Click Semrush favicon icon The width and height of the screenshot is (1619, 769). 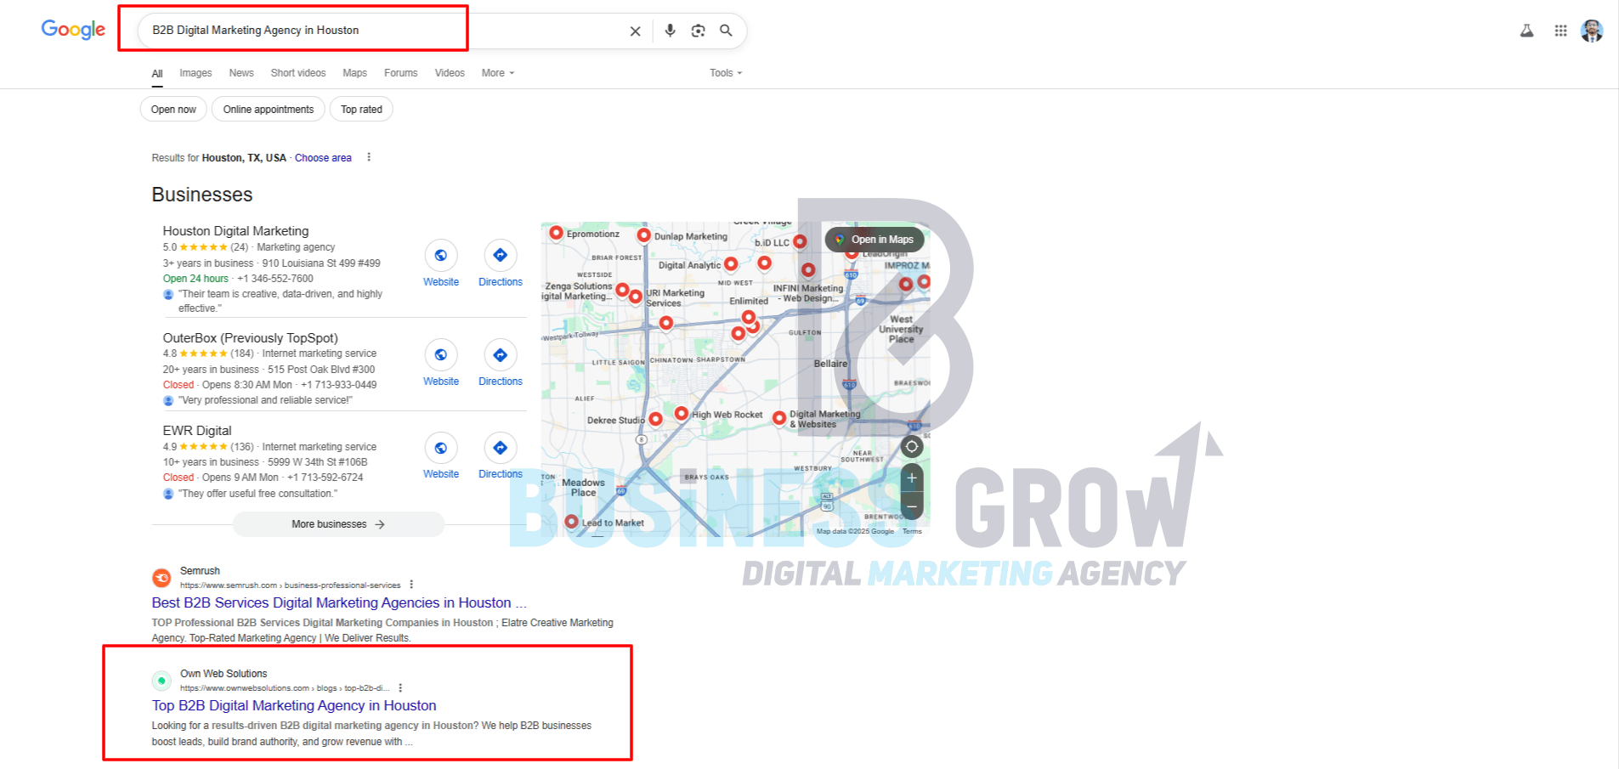pos(161,578)
